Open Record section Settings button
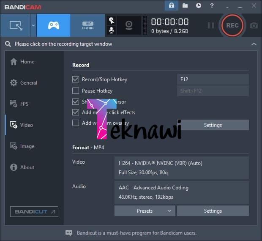The width and height of the screenshot is (262, 241). pyautogui.click(x=213, y=125)
